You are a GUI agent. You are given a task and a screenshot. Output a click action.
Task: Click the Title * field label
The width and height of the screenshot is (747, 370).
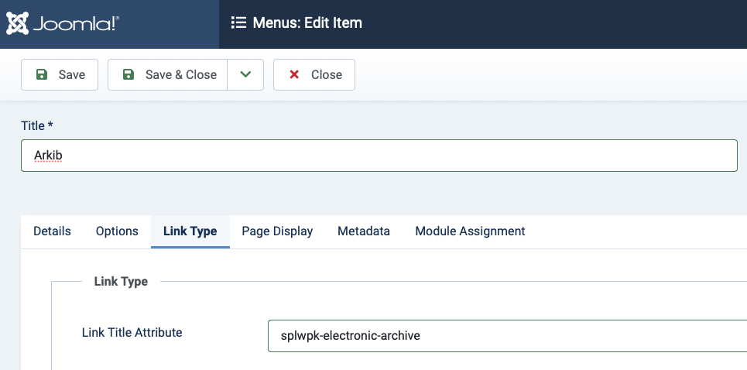[x=37, y=125]
